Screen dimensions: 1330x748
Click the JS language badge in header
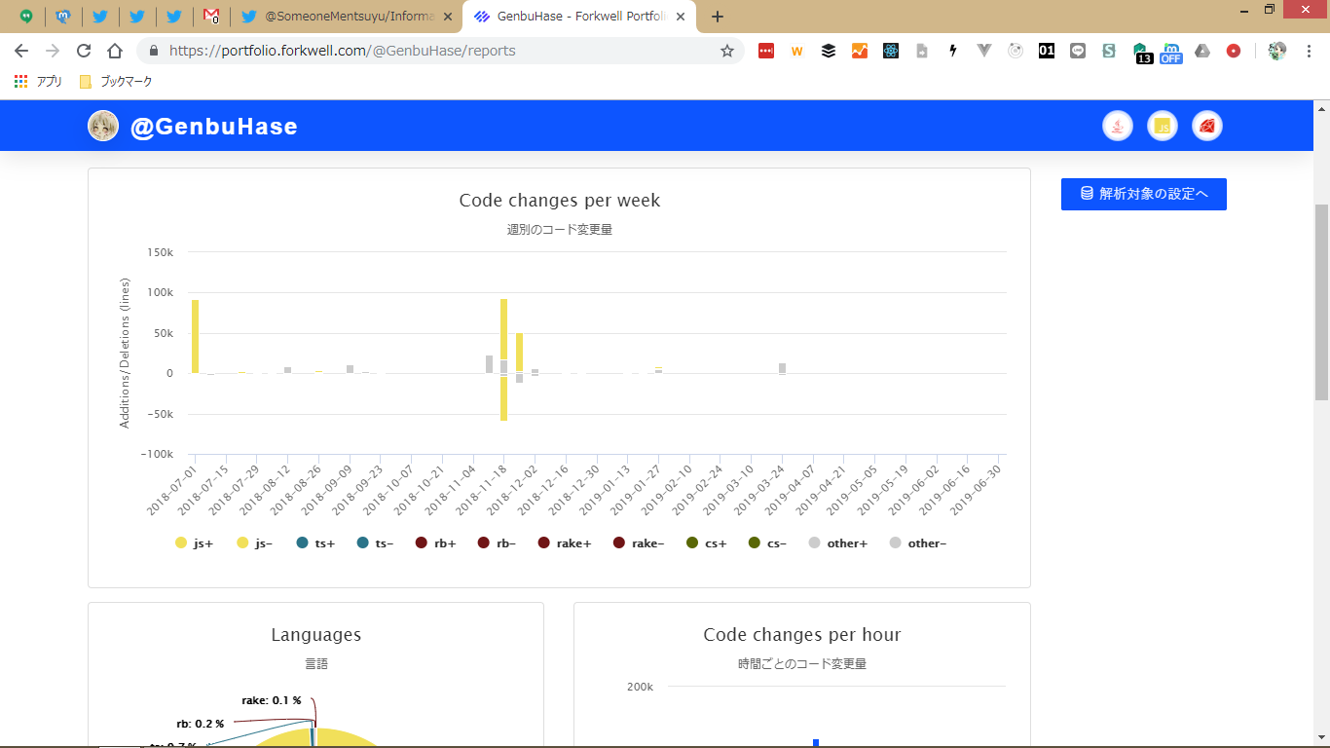pyautogui.click(x=1163, y=126)
